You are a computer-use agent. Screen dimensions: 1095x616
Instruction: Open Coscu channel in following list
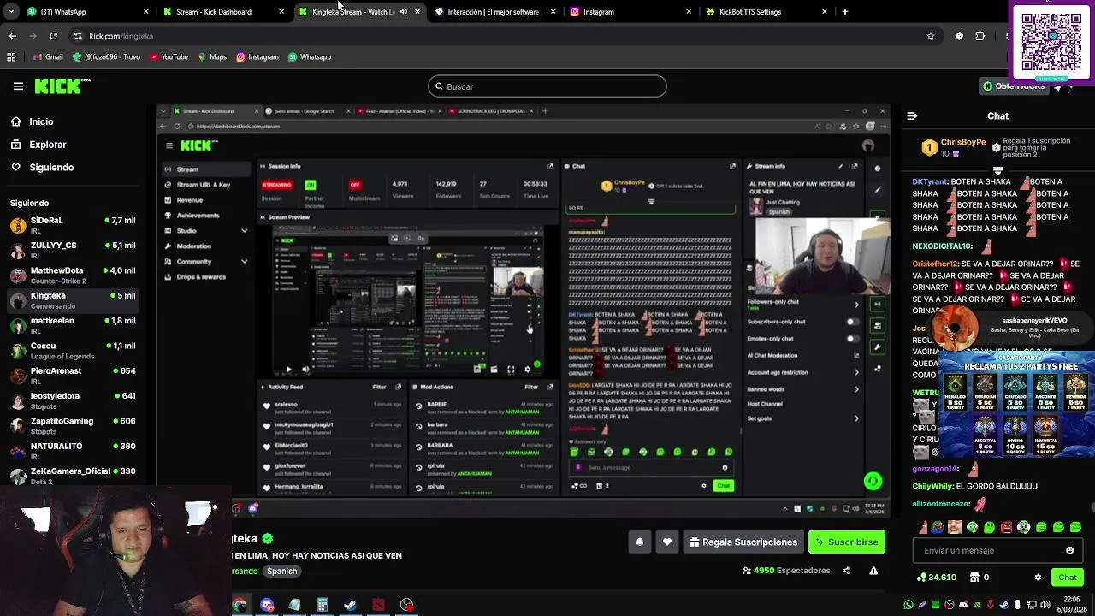pos(73,351)
